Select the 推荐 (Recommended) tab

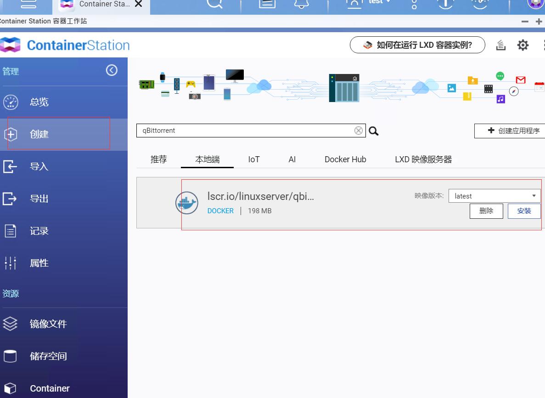point(158,159)
